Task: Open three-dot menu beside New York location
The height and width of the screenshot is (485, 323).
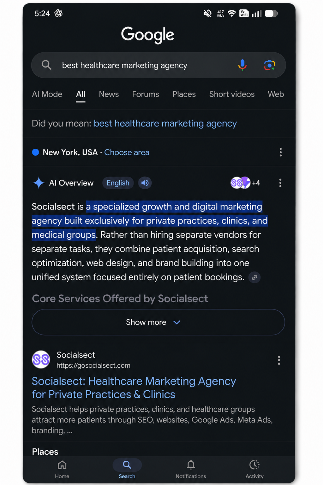Action: [280, 152]
